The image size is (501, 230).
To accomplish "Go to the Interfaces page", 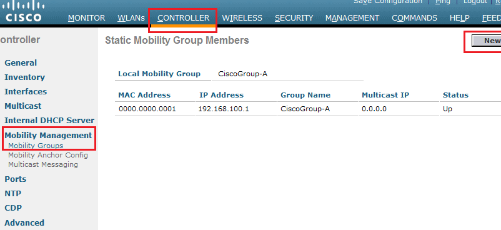I will 26,91.
